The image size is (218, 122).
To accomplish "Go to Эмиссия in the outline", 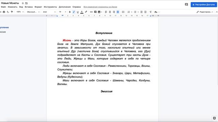I will (3, 32).
